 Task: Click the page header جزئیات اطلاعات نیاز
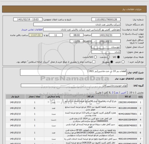click(x=132, y=9)
